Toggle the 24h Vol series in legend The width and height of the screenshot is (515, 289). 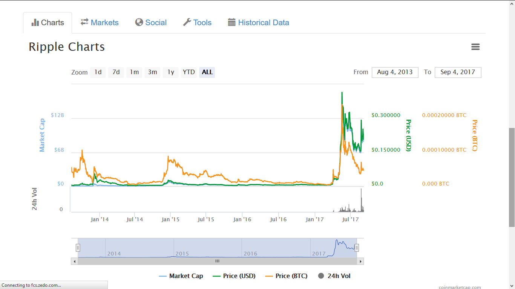[x=334, y=276]
